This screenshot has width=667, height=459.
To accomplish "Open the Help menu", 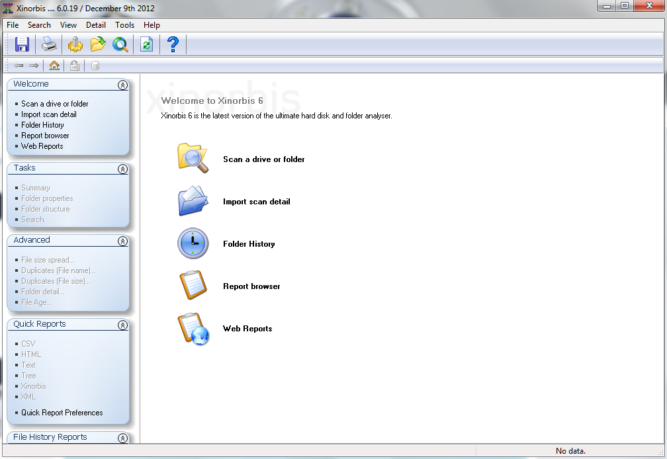I will 152,25.
